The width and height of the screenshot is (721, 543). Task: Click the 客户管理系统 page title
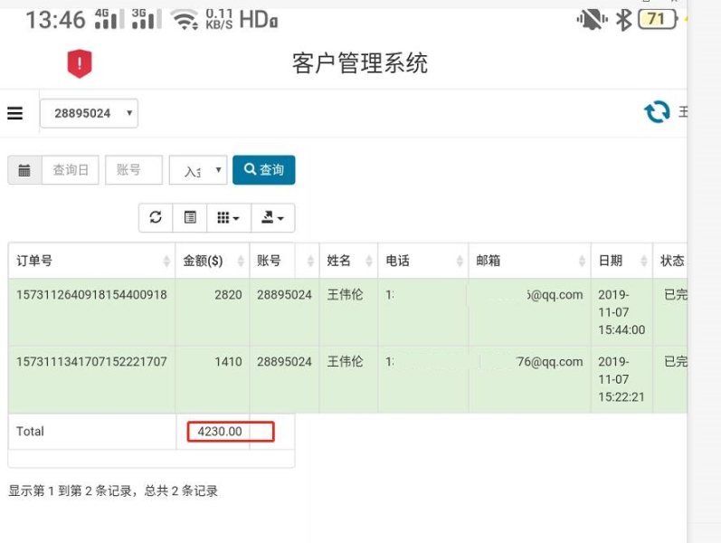click(x=360, y=63)
